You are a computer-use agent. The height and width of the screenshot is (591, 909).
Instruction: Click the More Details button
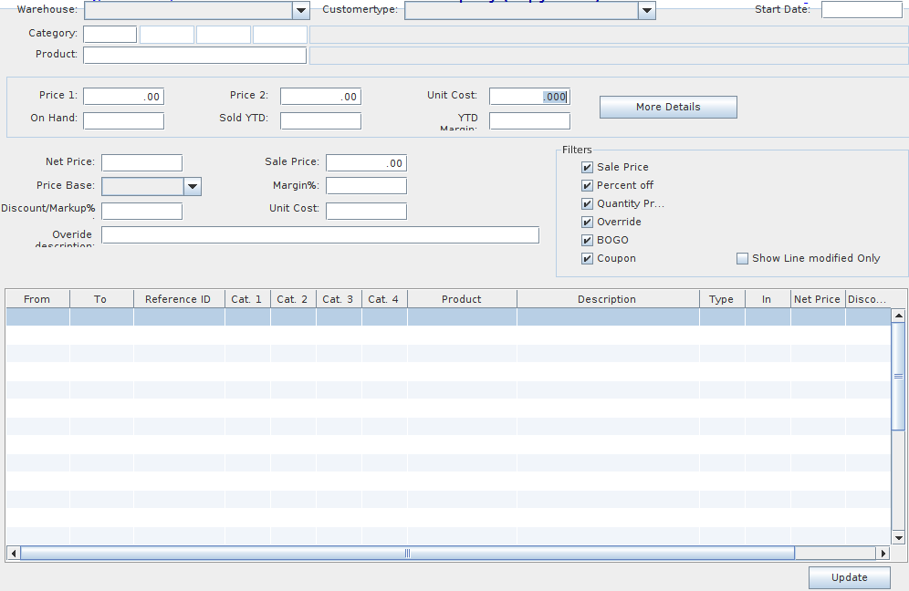(x=667, y=108)
